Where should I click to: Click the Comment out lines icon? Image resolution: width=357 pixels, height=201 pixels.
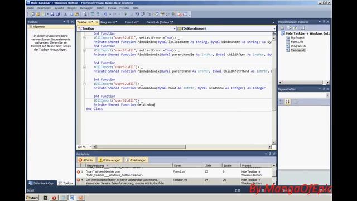click(x=92, y=15)
